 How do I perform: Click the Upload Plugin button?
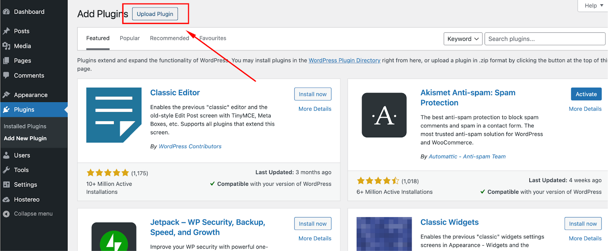pyautogui.click(x=155, y=14)
